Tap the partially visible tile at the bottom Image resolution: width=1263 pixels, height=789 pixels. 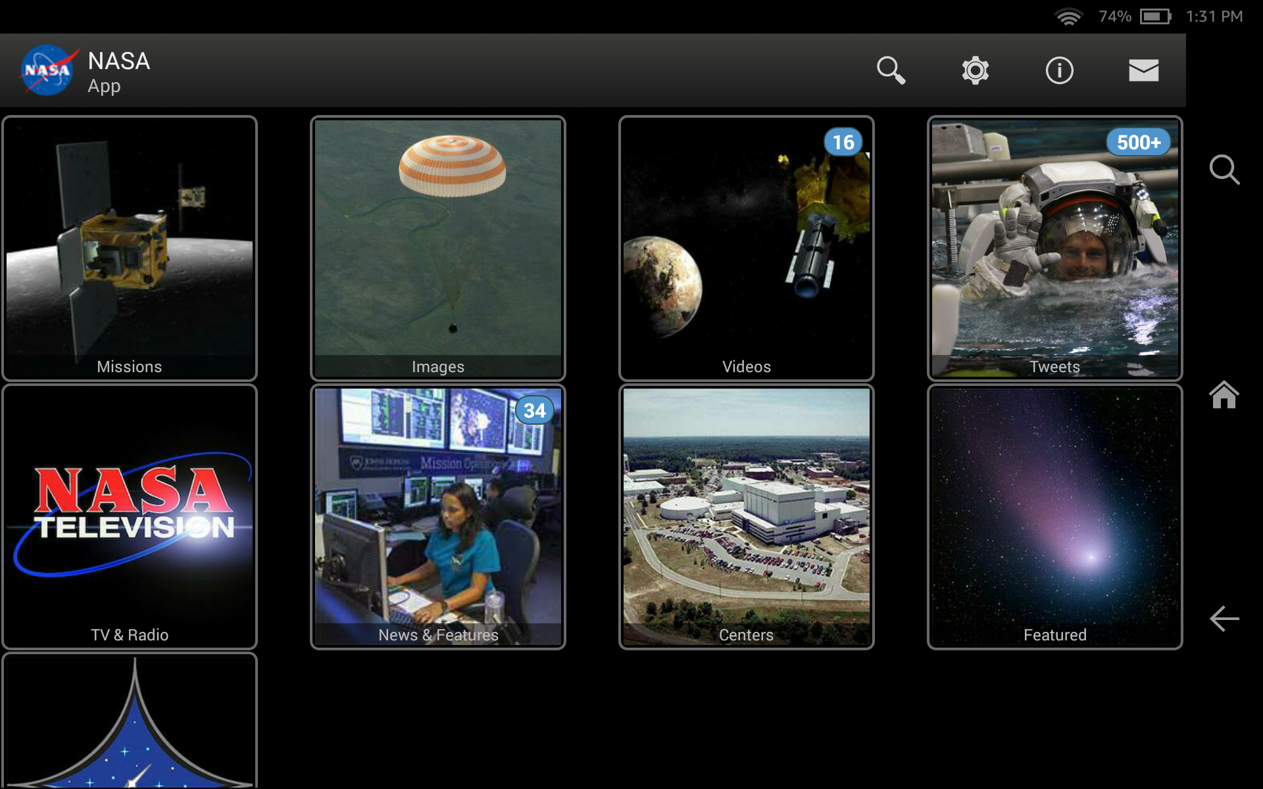130,723
